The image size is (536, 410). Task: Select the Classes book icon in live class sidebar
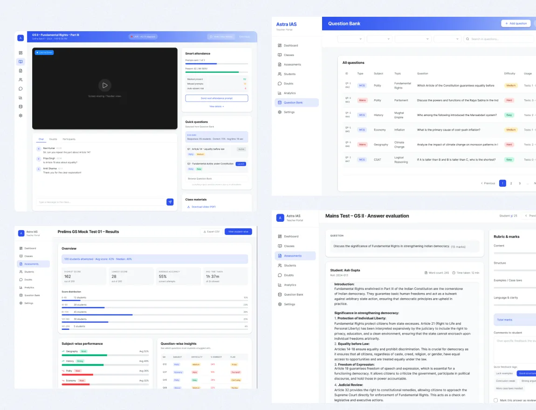[21, 62]
